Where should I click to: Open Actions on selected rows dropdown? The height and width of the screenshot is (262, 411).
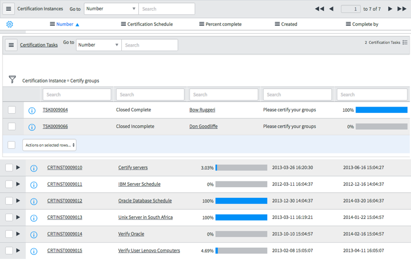pyautogui.click(x=49, y=145)
